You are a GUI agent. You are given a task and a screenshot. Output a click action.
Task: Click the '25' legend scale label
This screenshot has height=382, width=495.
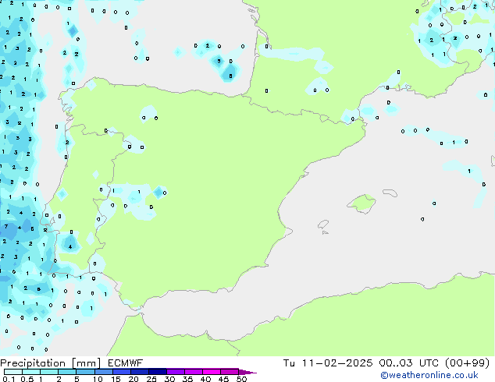click(151, 379)
